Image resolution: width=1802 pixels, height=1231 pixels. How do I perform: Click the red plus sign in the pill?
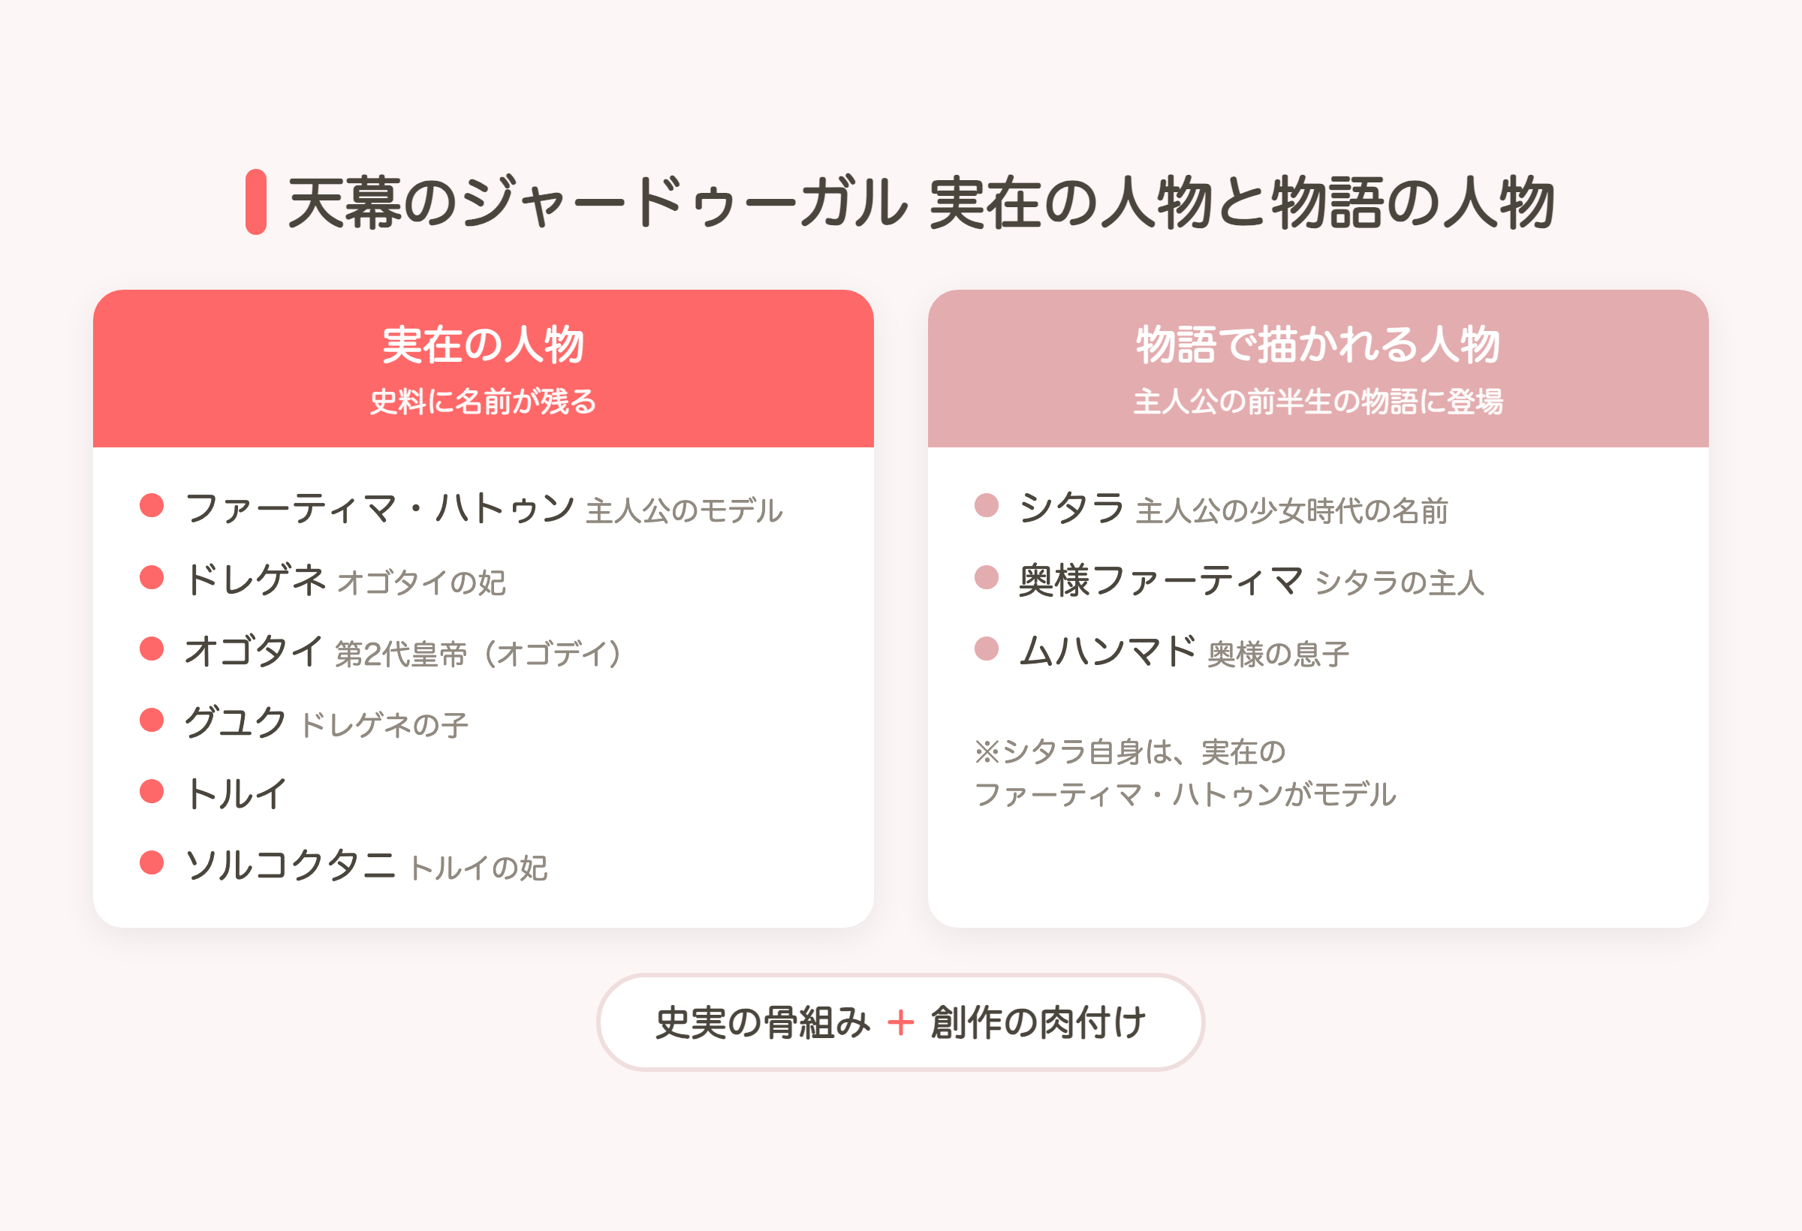(900, 1022)
